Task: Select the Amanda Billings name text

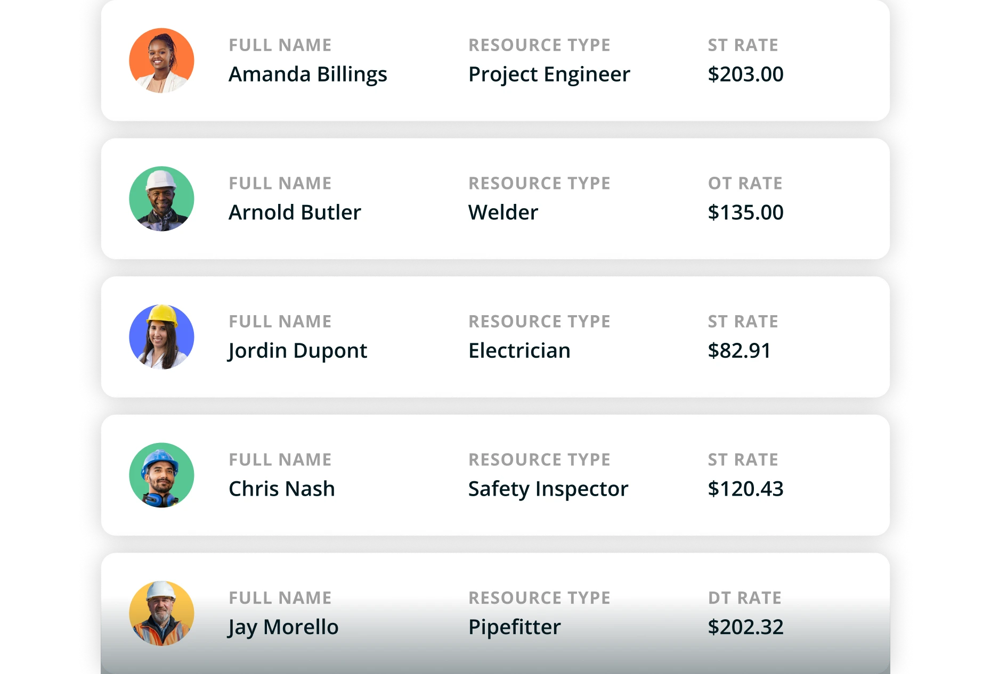Action: 307,75
